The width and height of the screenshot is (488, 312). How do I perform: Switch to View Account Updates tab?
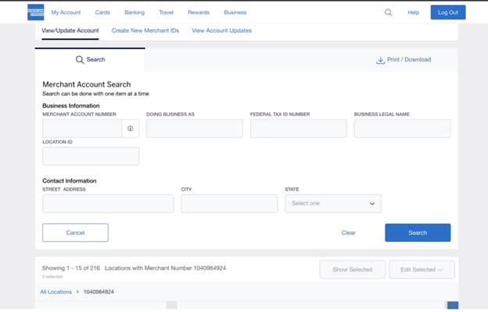(221, 30)
